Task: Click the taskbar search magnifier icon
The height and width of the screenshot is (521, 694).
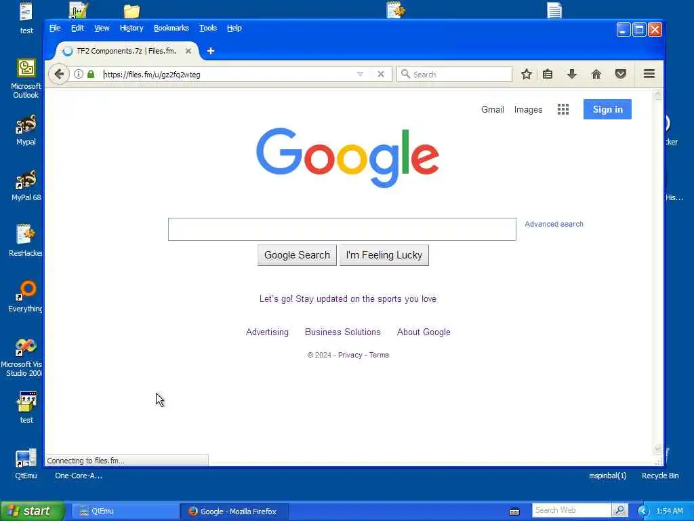Action: click(x=619, y=510)
